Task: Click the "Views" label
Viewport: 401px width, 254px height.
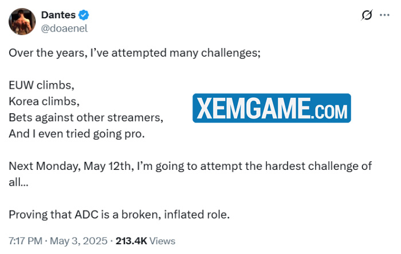Action: (163, 241)
